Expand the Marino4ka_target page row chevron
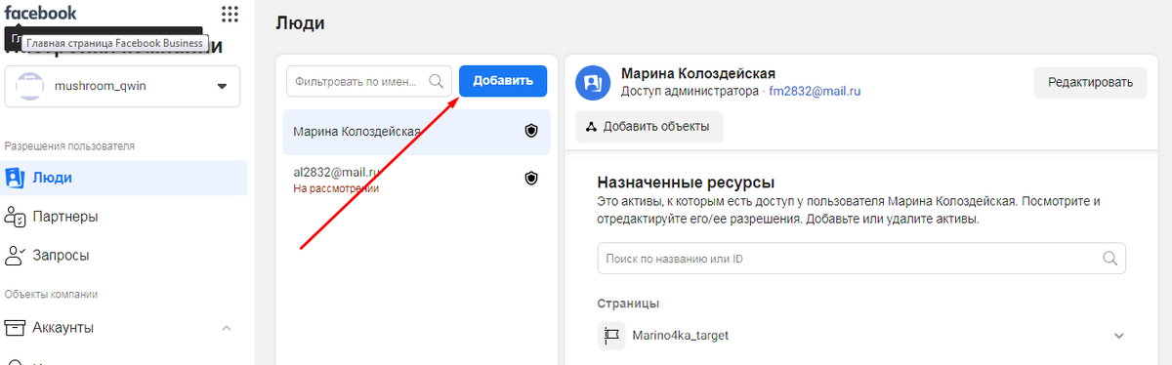Image resolution: width=1172 pixels, height=365 pixels. (1119, 336)
